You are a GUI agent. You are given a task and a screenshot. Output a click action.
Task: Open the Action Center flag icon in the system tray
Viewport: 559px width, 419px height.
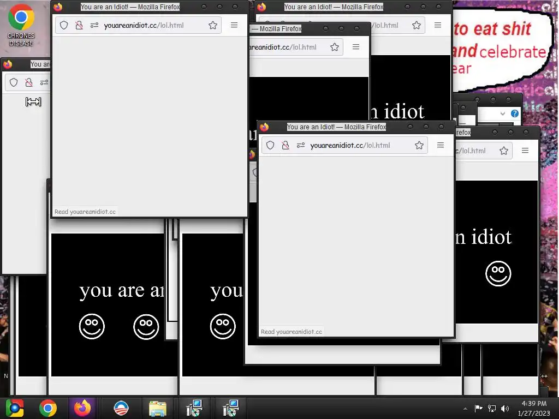(478, 408)
